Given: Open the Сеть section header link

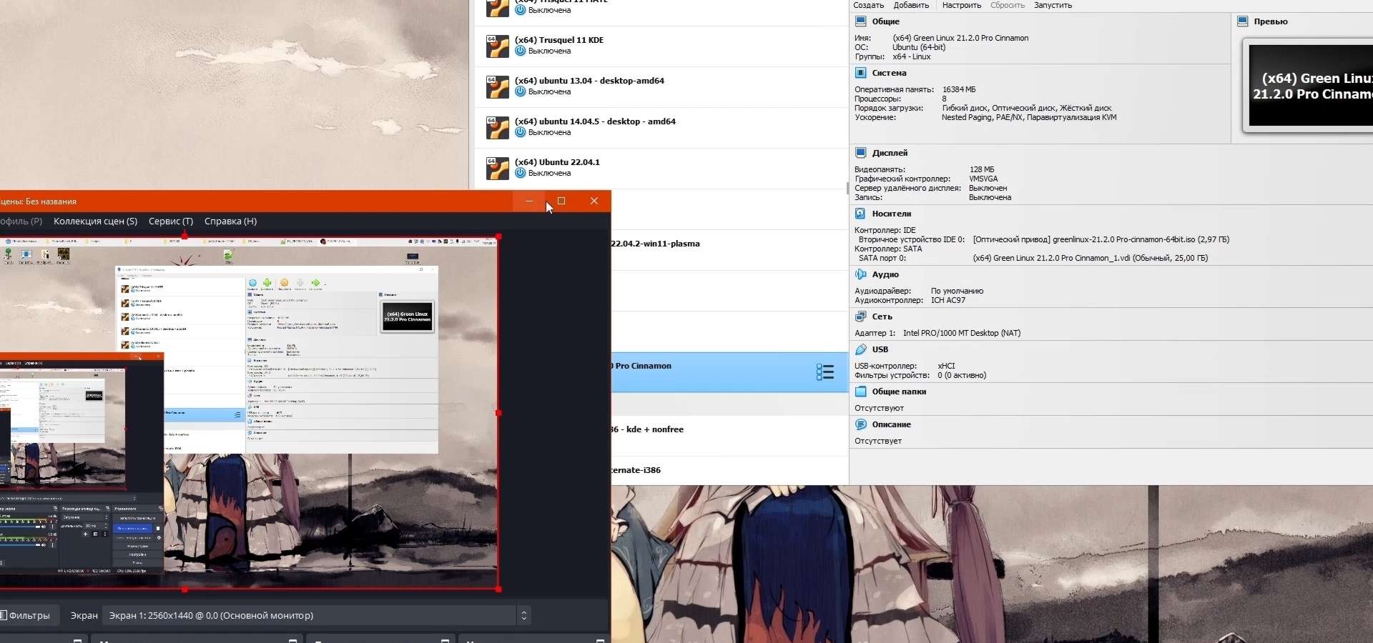Looking at the screenshot, I should coord(882,316).
